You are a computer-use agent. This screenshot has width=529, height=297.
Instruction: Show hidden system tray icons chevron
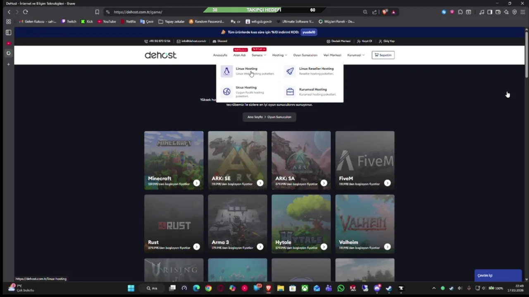click(434, 288)
